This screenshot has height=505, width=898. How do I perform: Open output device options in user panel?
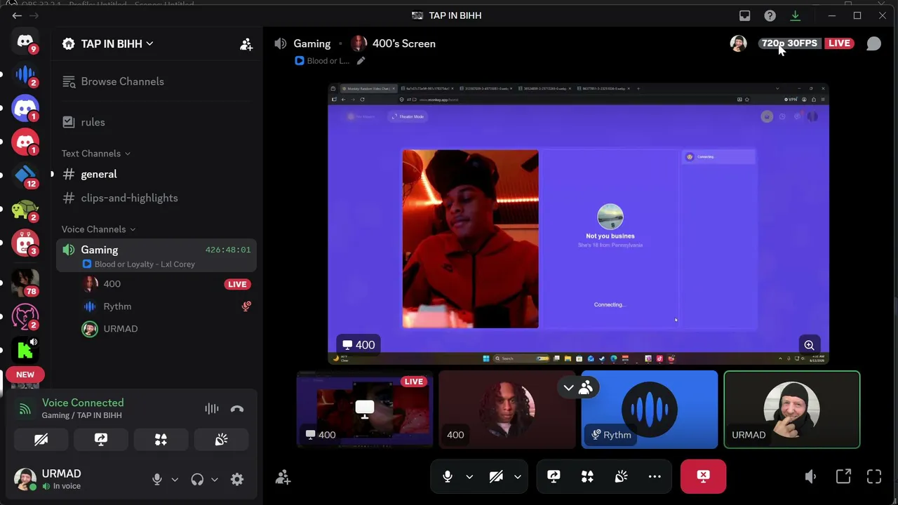[215, 480]
